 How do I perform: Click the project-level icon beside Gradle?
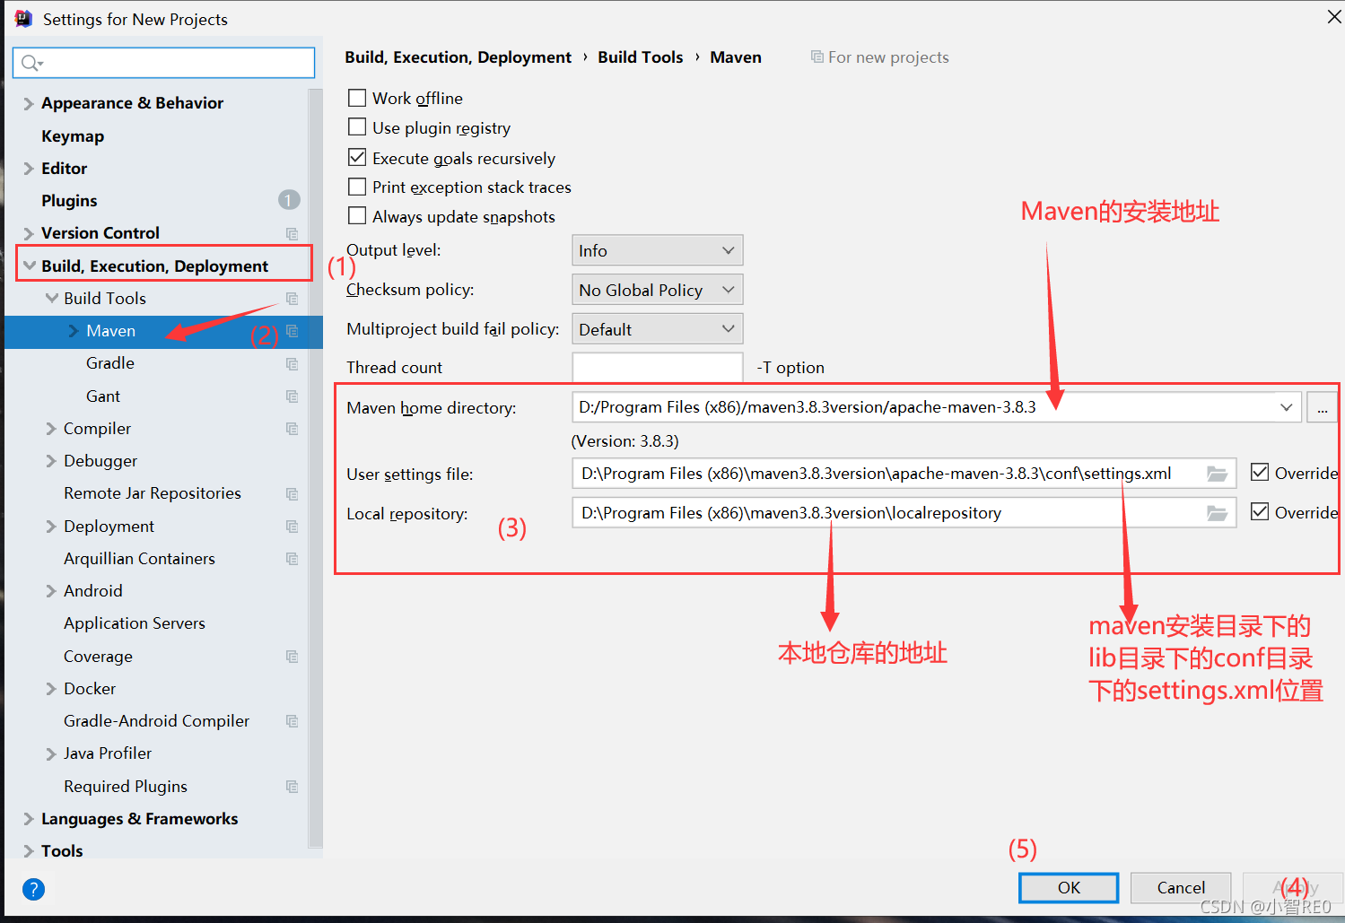tap(292, 363)
